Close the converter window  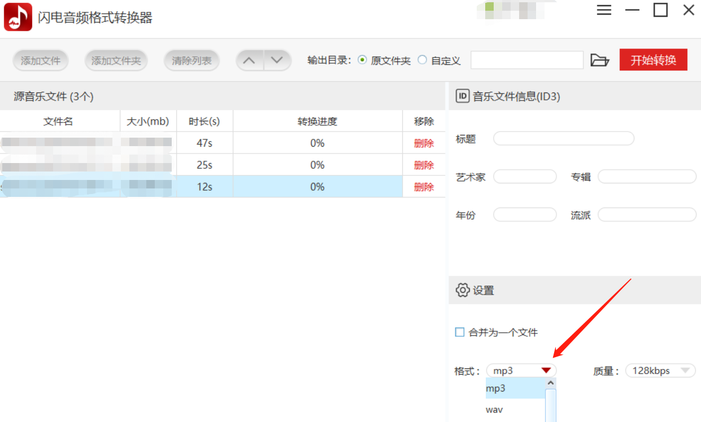click(x=689, y=10)
